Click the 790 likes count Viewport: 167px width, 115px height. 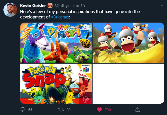tap(108, 110)
